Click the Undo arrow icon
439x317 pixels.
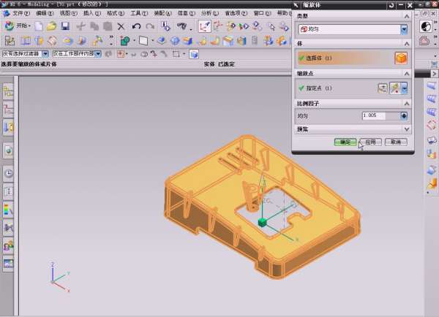(x=135, y=26)
